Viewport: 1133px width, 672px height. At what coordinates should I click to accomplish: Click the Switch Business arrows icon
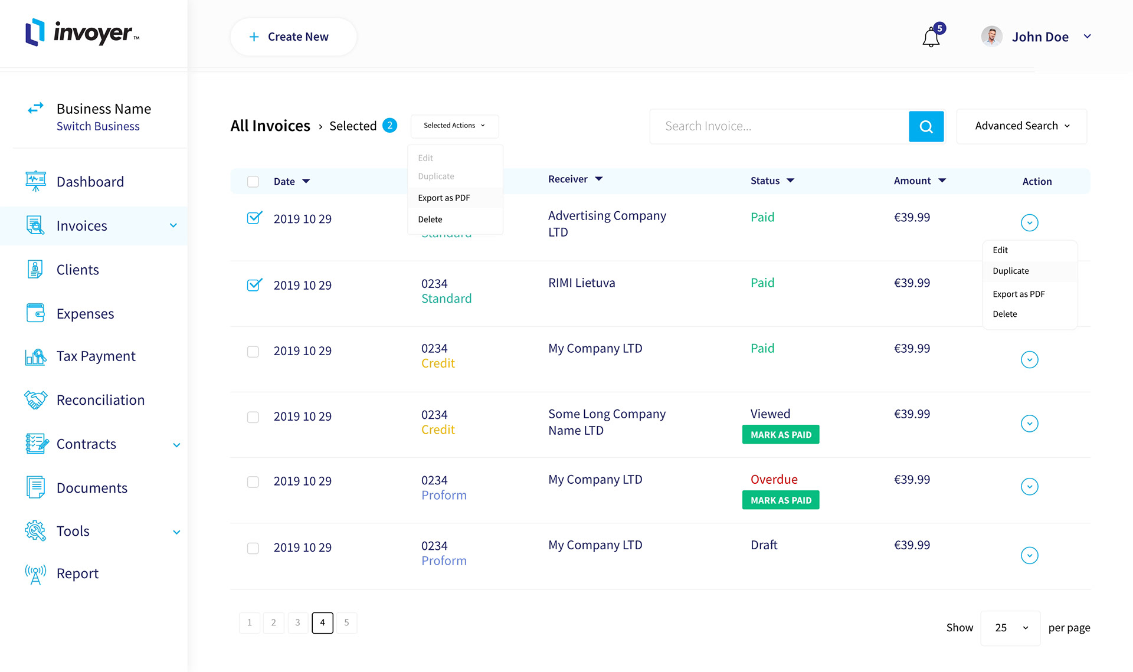35,109
